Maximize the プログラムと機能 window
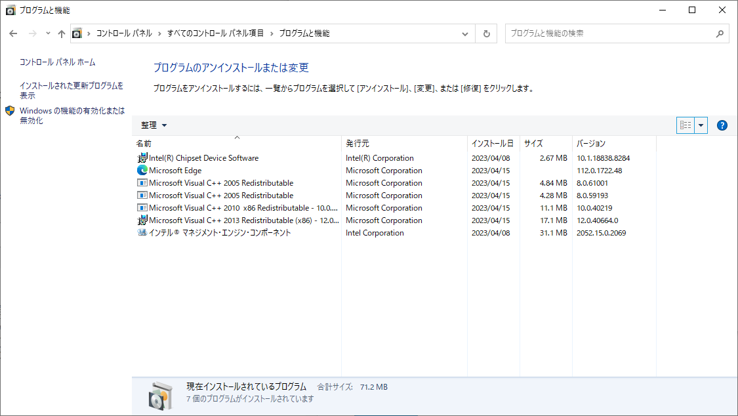This screenshot has width=738, height=416. [x=692, y=10]
